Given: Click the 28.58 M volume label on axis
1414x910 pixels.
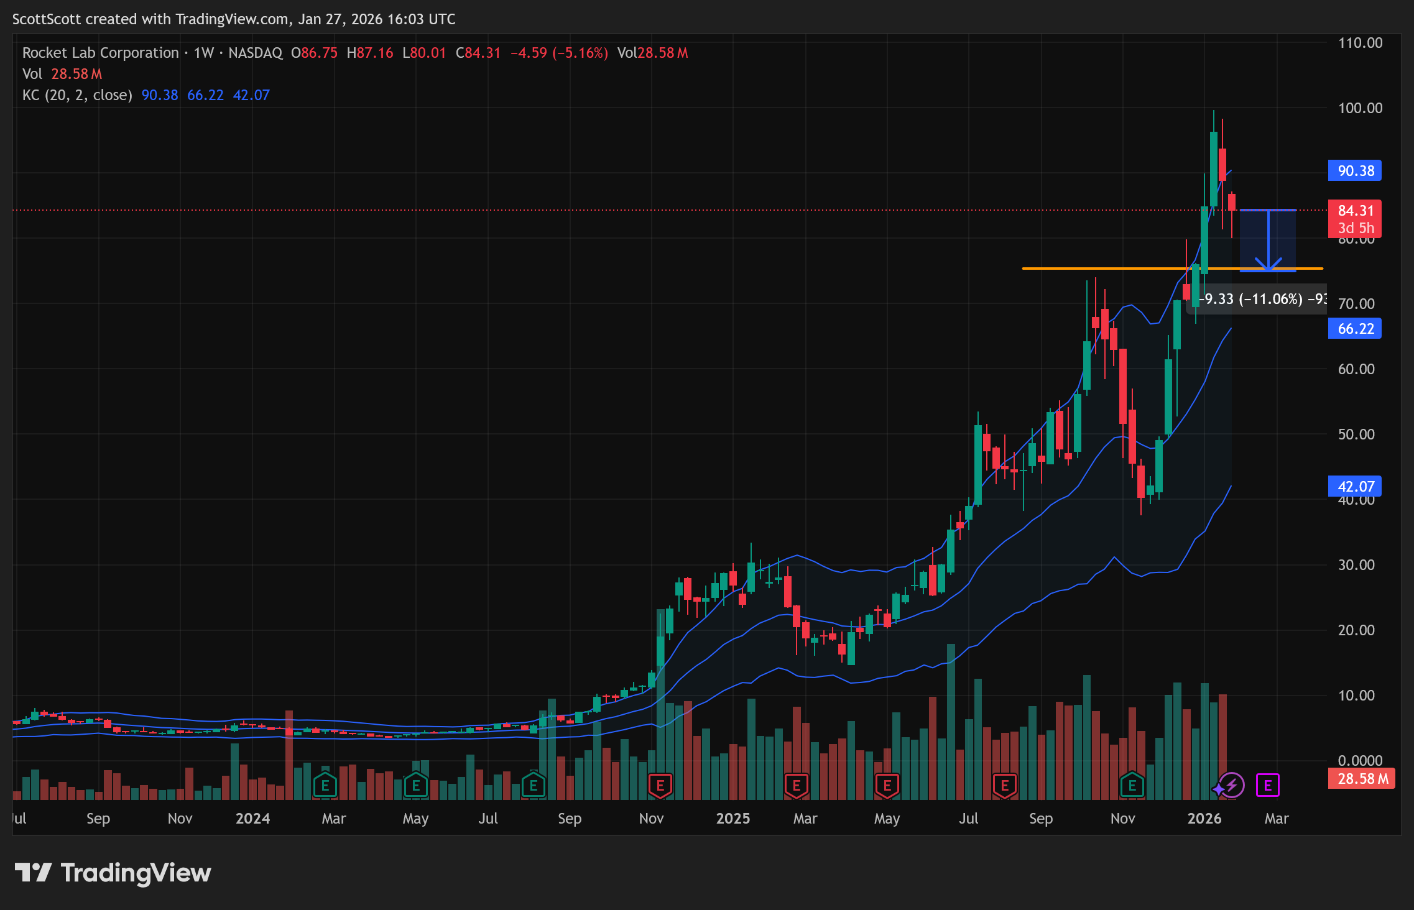Looking at the screenshot, I should (x=1361, y=779).
